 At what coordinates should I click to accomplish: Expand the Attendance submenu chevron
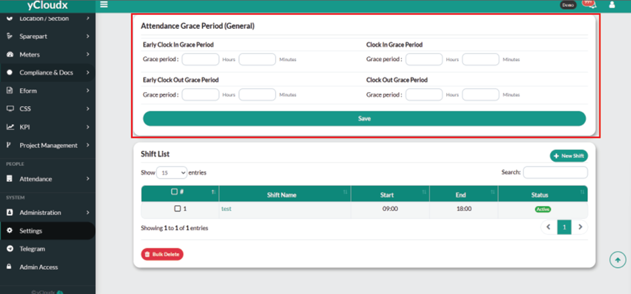pos(87,179)
